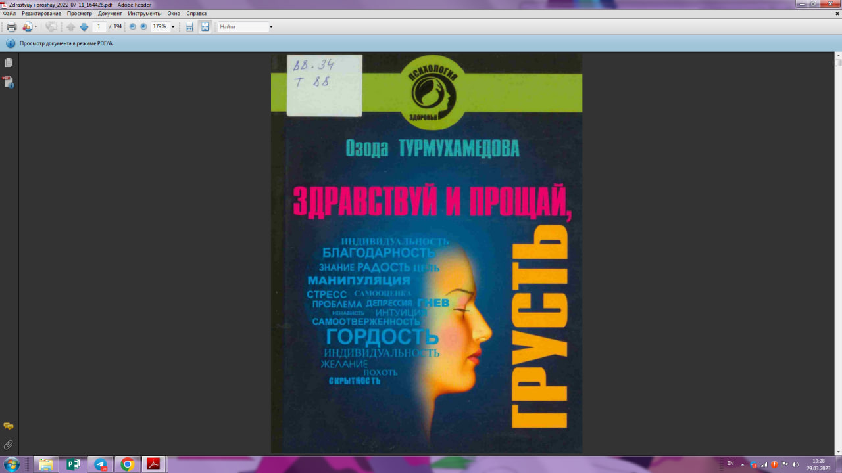Go to next page with blue down arrow

84,26
